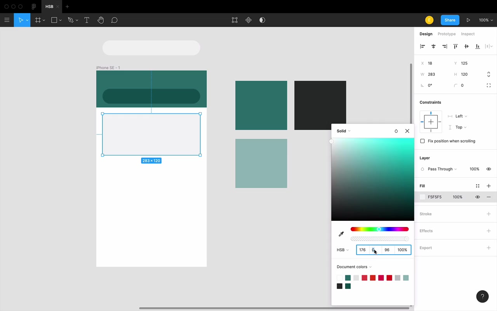Expand the Document colors dropdown
497x311 pixels.
(x=354, y=267)
